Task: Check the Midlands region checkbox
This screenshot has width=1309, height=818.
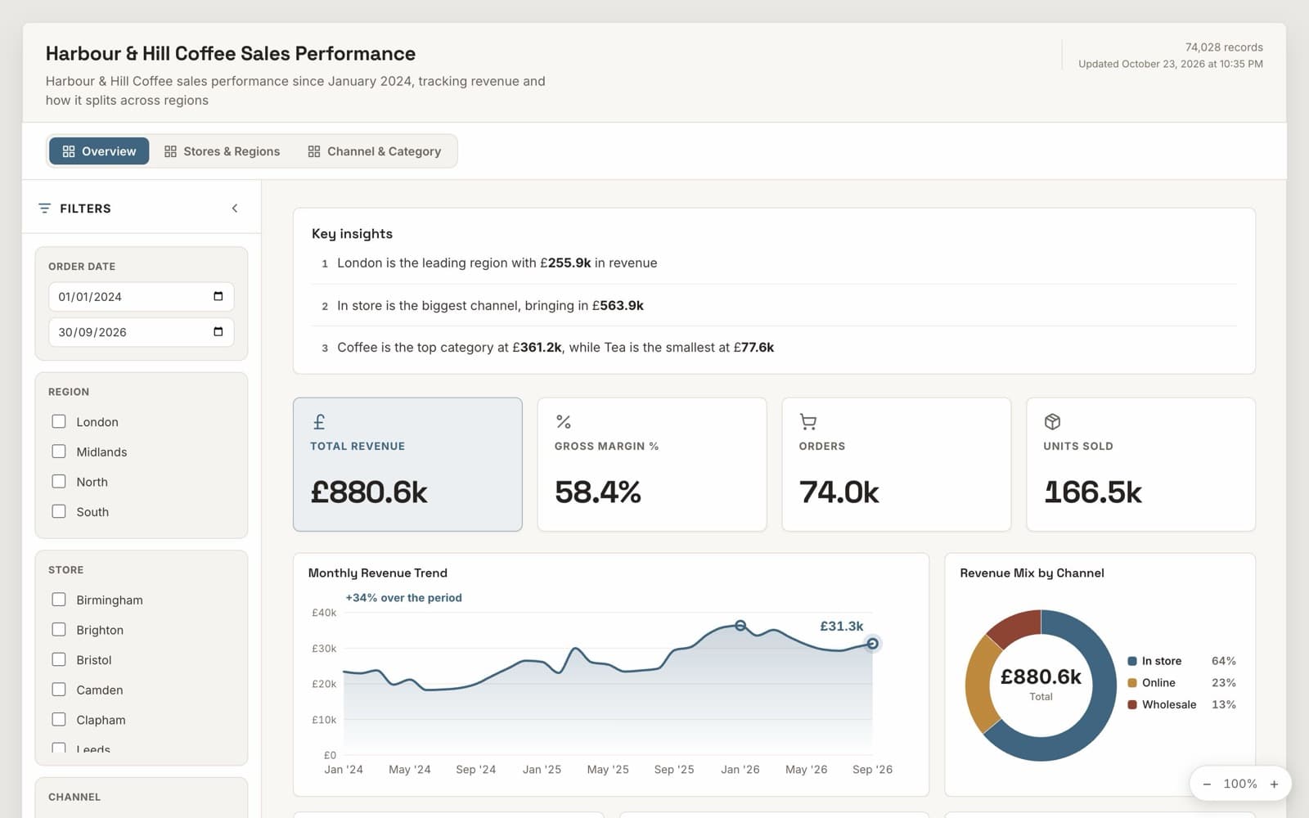Action: click(x=59, y=452)
